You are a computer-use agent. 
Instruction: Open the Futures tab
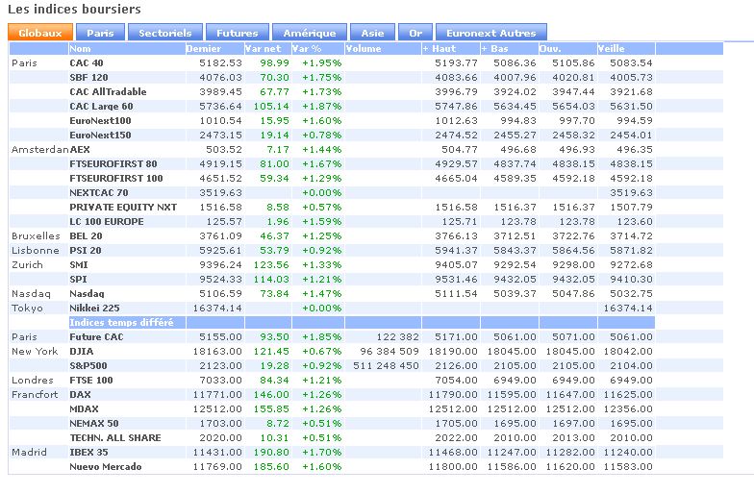coord(237,33)
